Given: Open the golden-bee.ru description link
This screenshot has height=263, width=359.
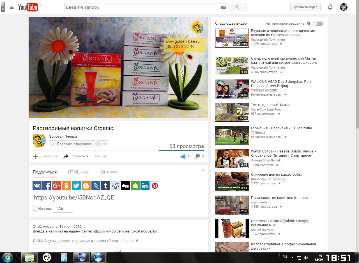Looking at the screenshot, I should coord(126,231).
